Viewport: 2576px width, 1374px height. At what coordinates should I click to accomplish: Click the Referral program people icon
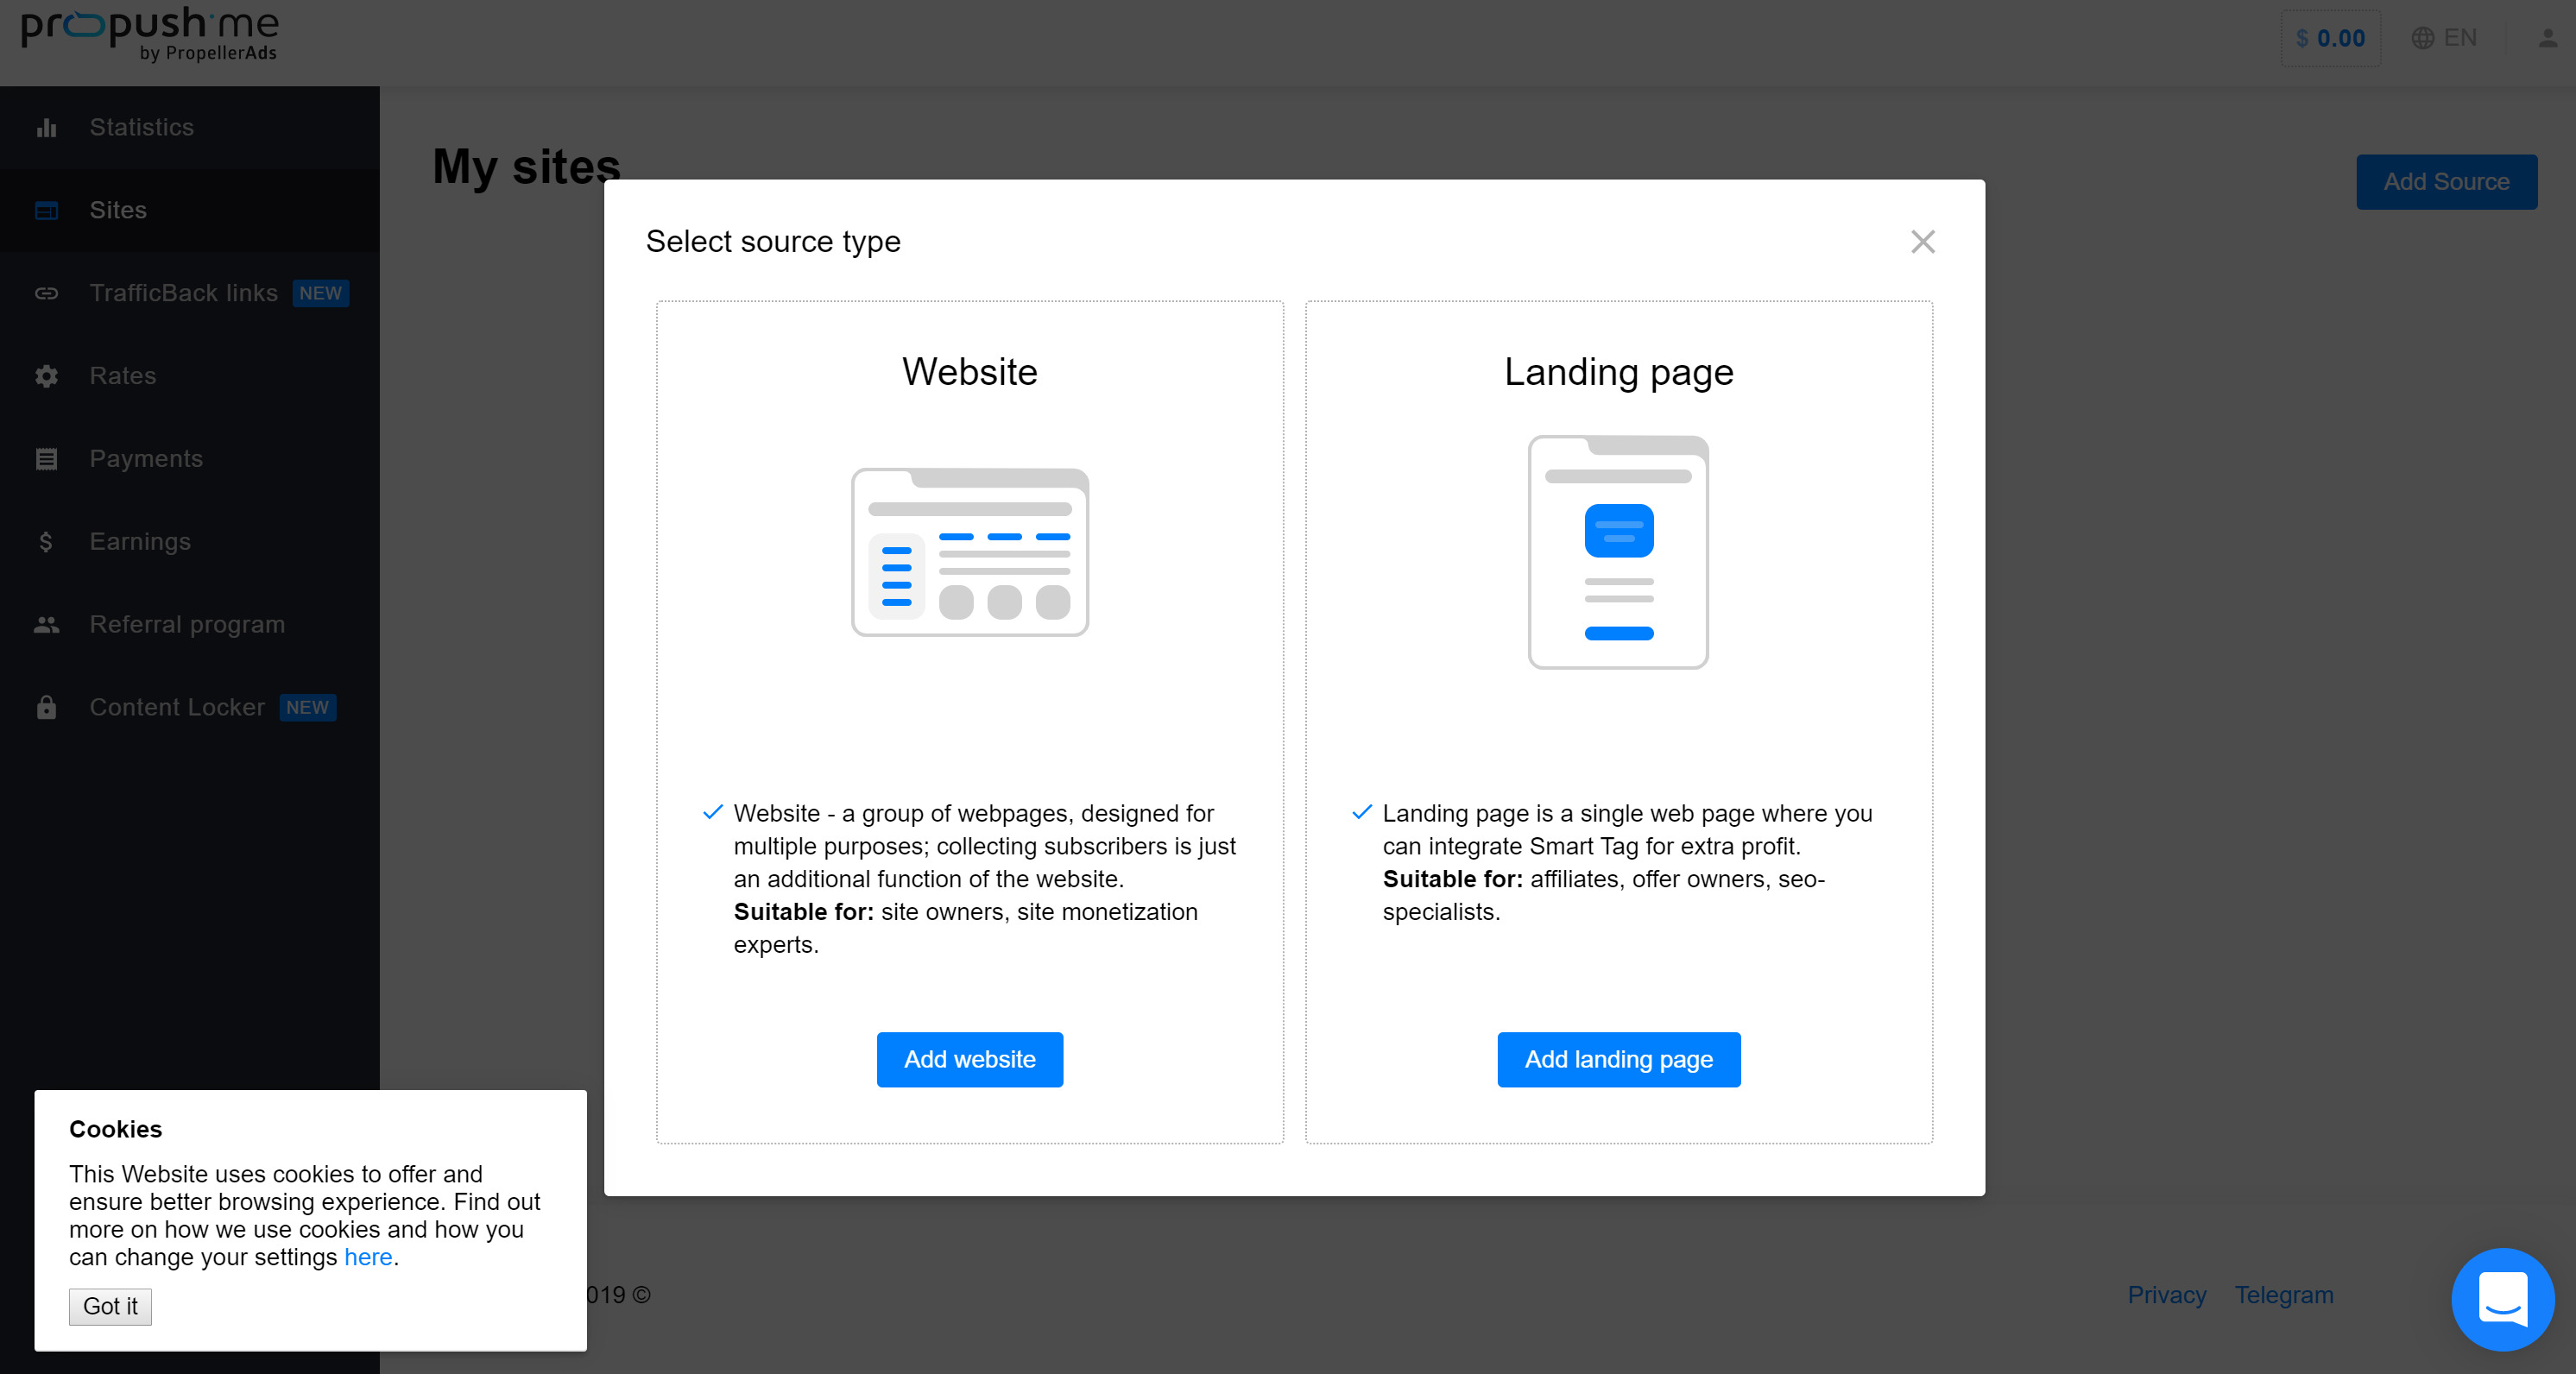point(46,625)
